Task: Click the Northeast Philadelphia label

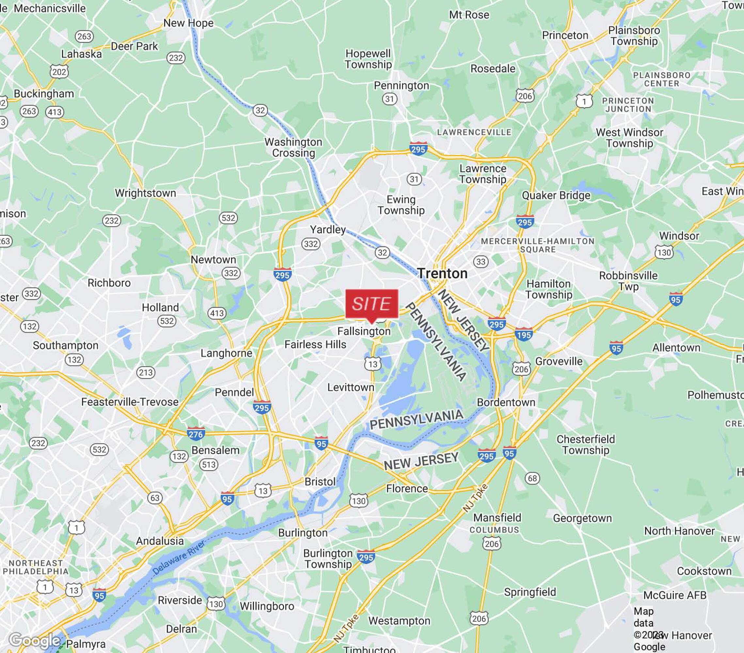Action: 36,567
